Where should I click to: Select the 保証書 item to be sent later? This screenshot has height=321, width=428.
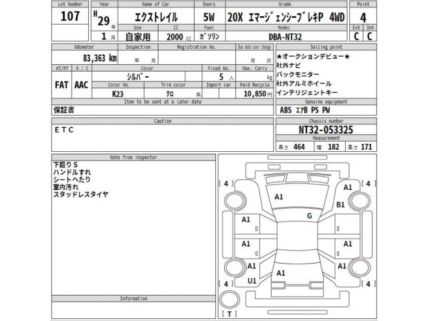click(64, 110)
